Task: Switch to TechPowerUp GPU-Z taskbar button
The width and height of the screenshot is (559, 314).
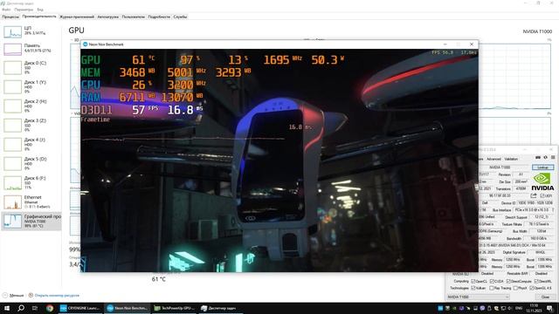Action: tap(174, 308)
